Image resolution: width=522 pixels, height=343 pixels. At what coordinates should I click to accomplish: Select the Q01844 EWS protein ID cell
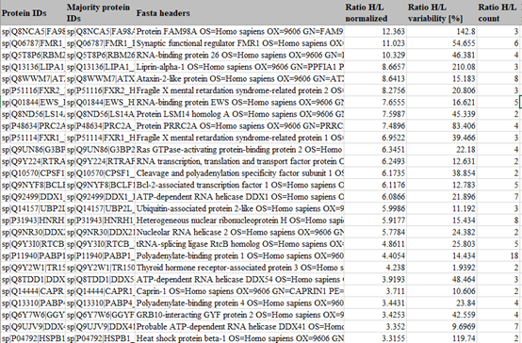(x=33, y=103)
